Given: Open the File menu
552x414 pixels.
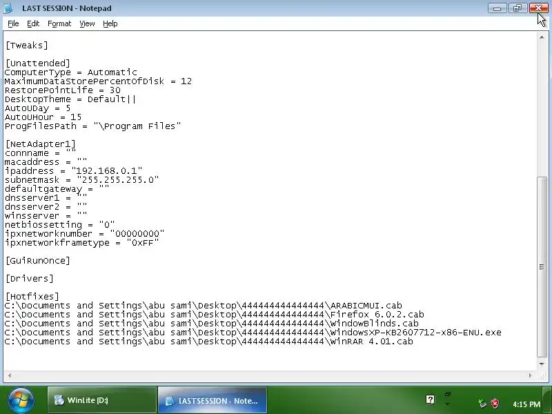Looking at the screenshot, I should coord(13,23).
